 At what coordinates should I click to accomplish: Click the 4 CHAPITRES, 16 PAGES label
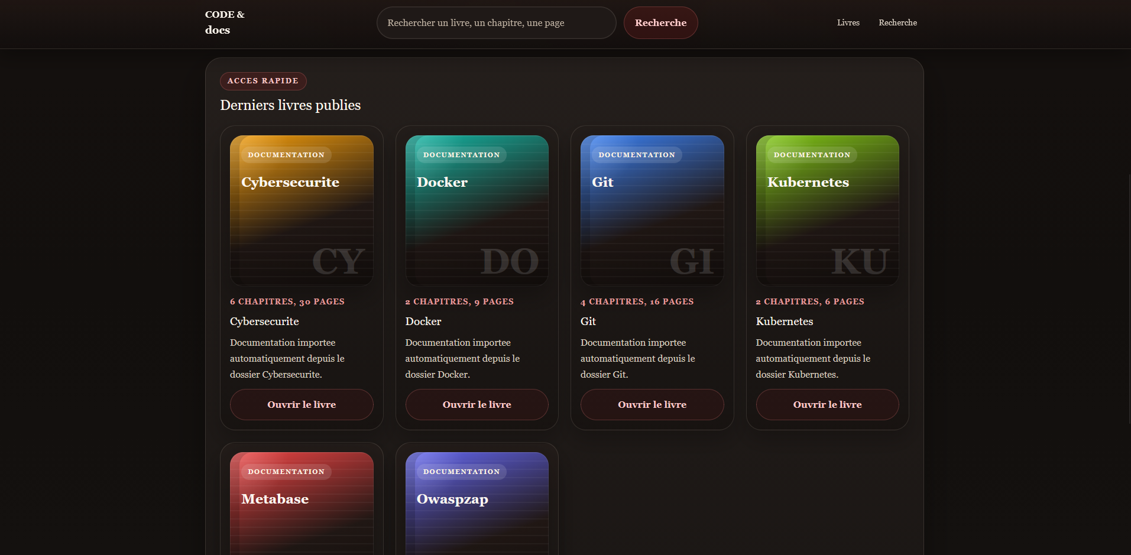point(637,301)
